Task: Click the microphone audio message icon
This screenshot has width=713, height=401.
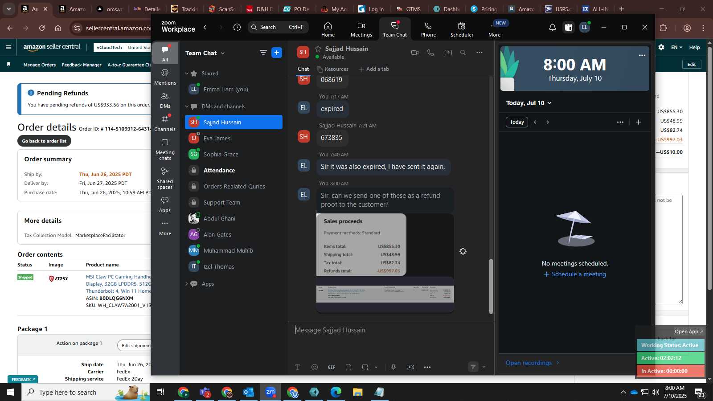Action: pyautogui.click(x=393, y=367)
